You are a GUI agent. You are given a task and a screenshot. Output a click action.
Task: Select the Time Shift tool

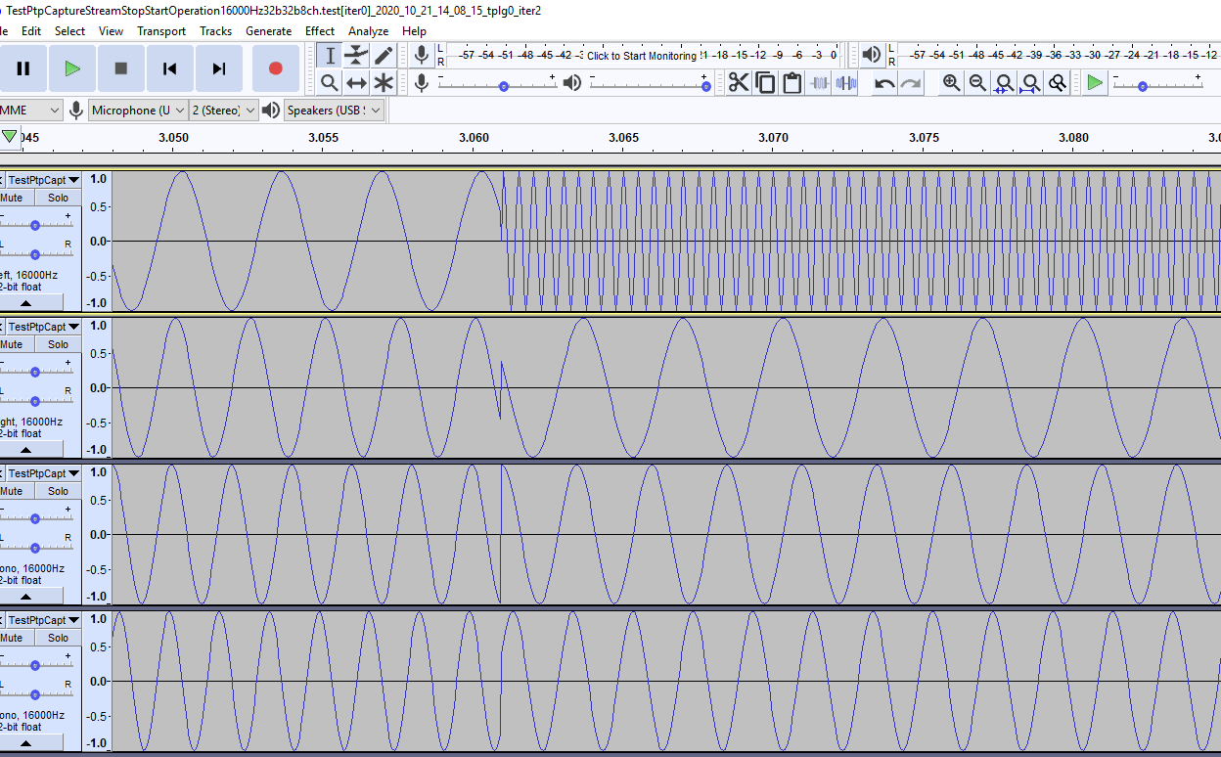(x=356, y=83)
